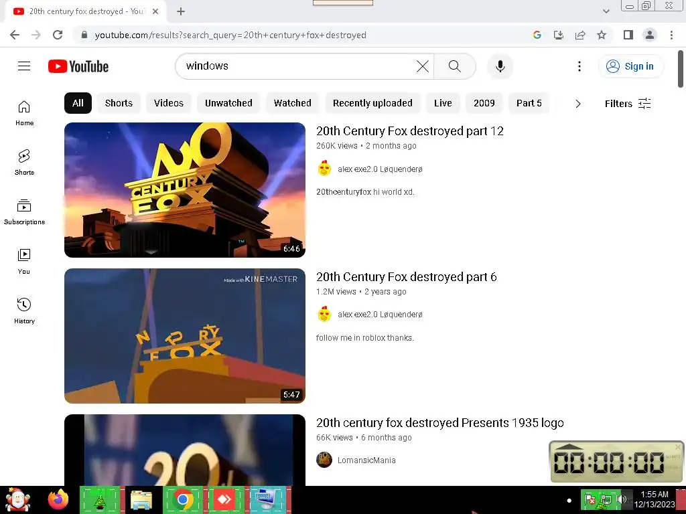Open alex exe2.0 channel under part 12 video
Screen dimensions: 686x514
tap(380, 169)
